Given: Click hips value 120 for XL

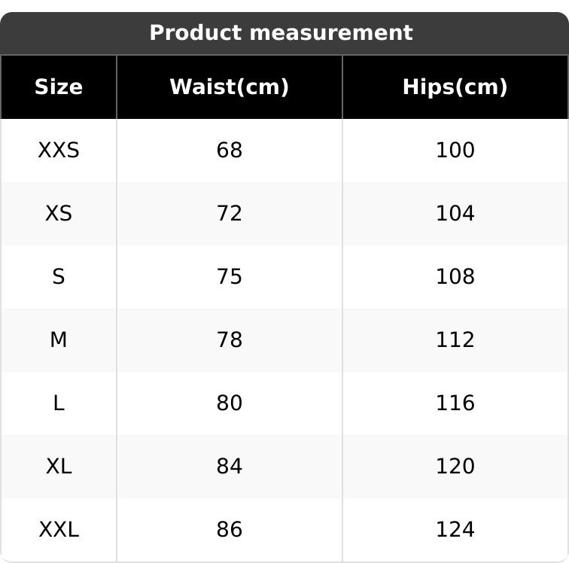Looking at the screenshot, I should coord(455,467).
